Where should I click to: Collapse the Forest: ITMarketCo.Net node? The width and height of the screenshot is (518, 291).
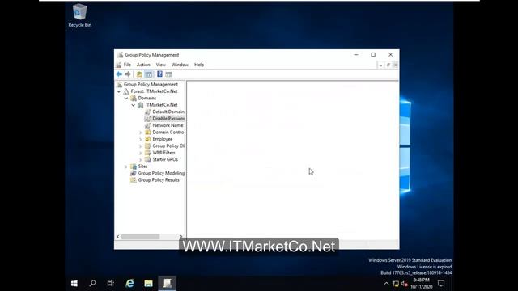pos(119,91)
